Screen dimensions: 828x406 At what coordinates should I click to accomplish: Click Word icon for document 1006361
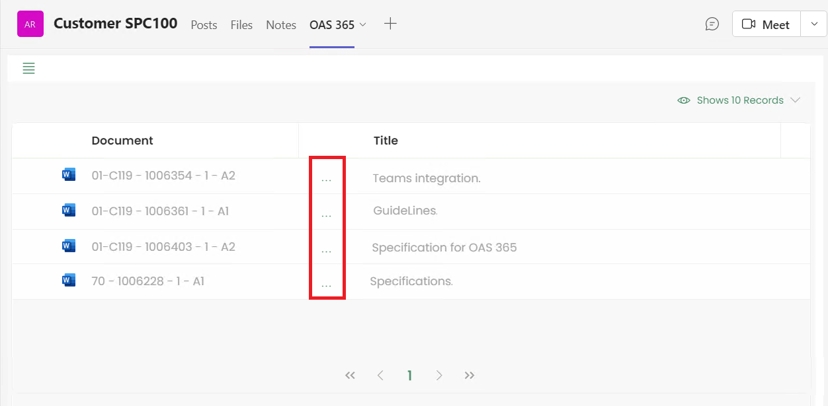pyautogui.click(x=69, y=211)
